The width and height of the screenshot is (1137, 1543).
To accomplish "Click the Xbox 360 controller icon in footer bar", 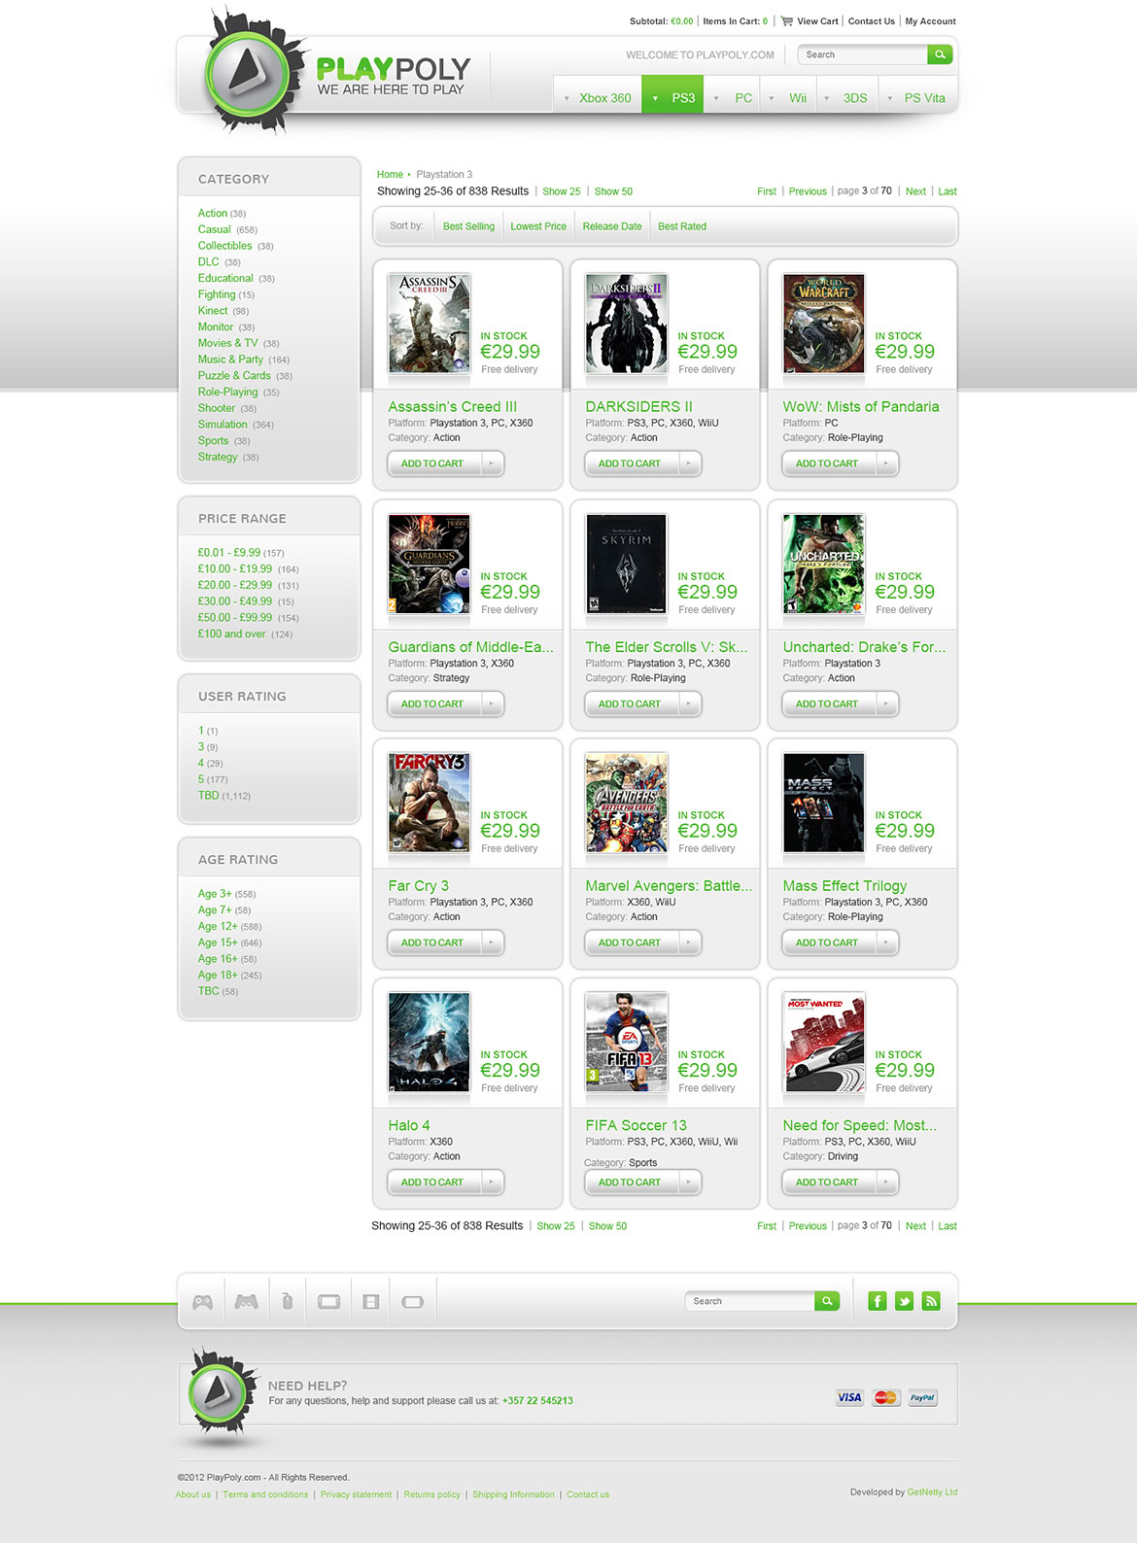I will coord(202,1302).
